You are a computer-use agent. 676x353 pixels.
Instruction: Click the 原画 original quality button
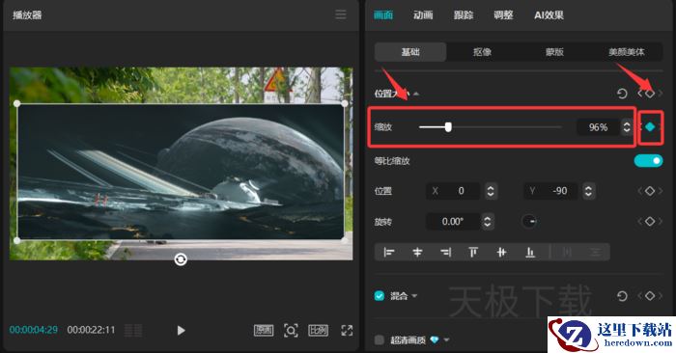point(264,330)
